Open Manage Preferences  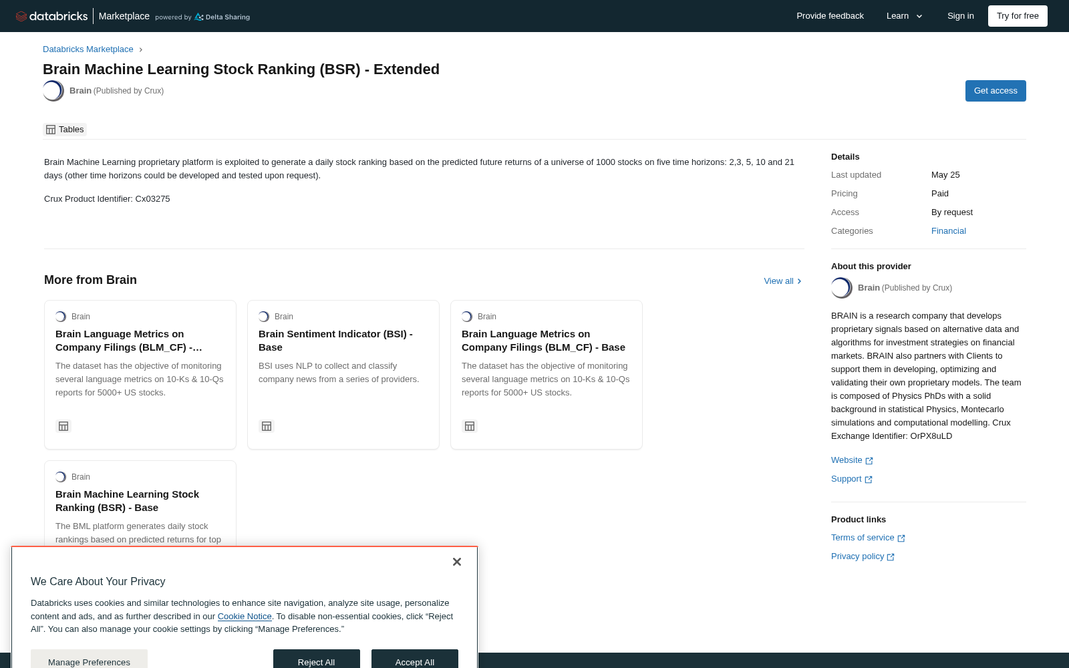click(x=89, y=659)
